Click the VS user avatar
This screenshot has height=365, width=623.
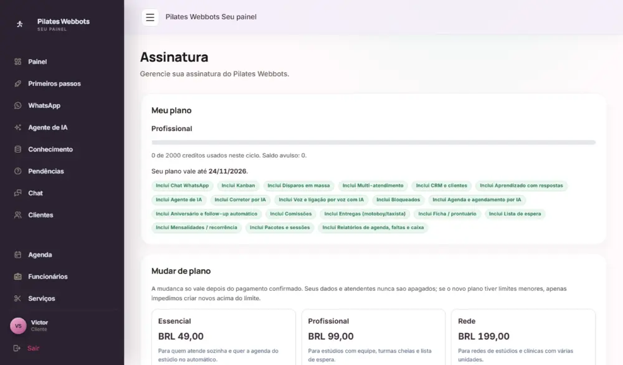(x=18, y=326)
